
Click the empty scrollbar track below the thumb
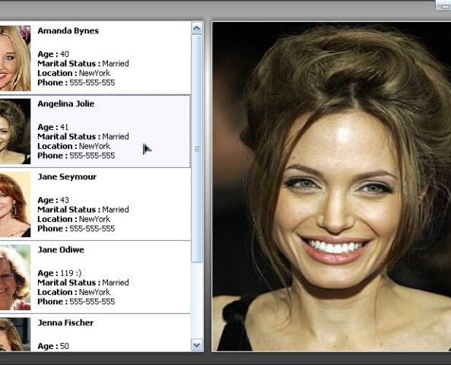click(197, 300)
